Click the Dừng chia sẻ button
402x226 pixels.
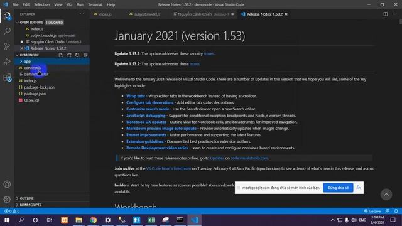pos(338,188)
